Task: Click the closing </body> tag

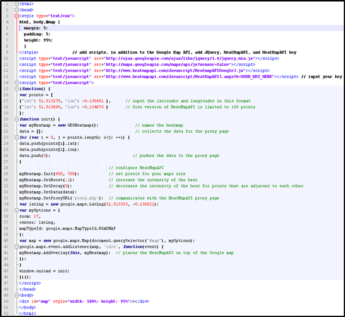Action: 28,307
